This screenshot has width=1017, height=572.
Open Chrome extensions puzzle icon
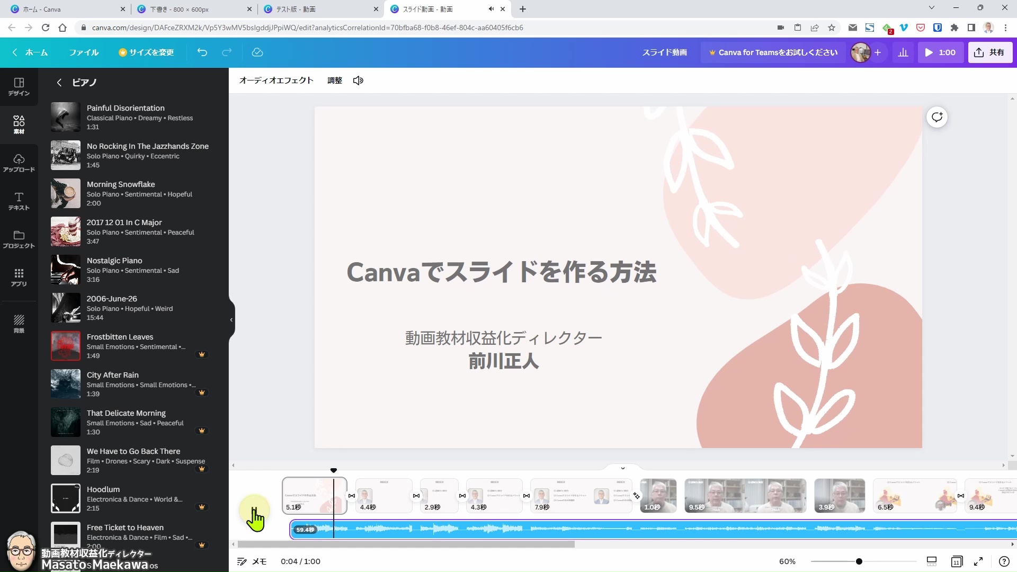coord(954,28)
